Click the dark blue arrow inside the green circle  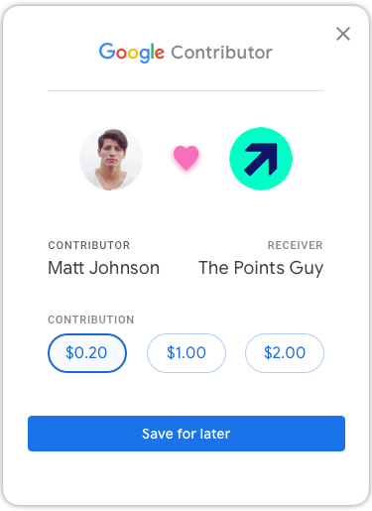pos(261,159)
